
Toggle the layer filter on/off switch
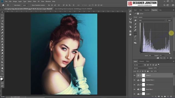click(x=159, y=65)
